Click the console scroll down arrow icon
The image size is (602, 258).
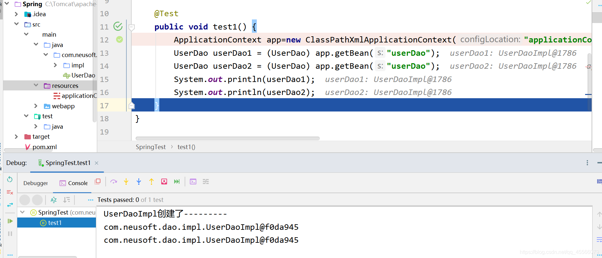(599, 227)
